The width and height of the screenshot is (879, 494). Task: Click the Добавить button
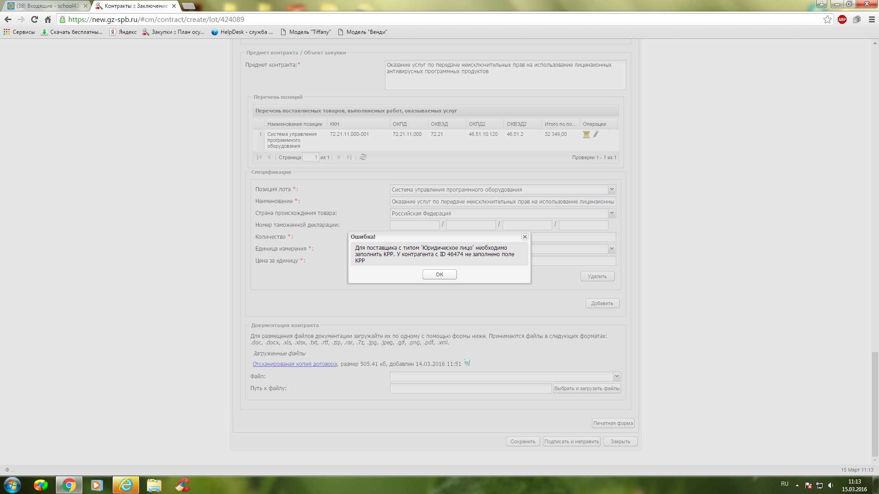click(602, 303)
